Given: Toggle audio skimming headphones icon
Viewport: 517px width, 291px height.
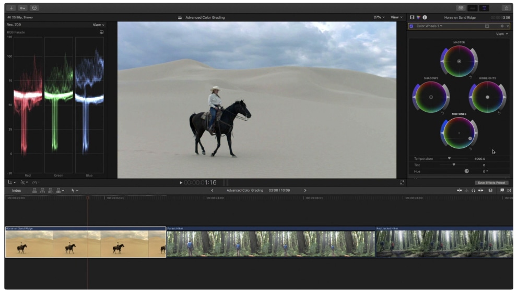Looking at the screenshot, I should pyautogui.click(x=473, y=190).
